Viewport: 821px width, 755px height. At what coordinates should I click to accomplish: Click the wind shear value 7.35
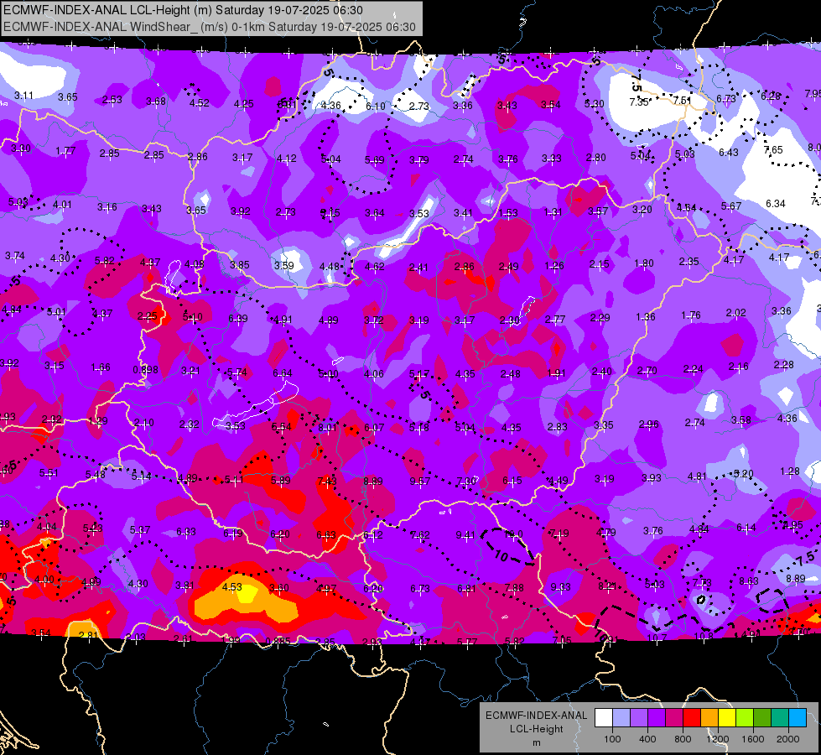click(x=639, y=102)
